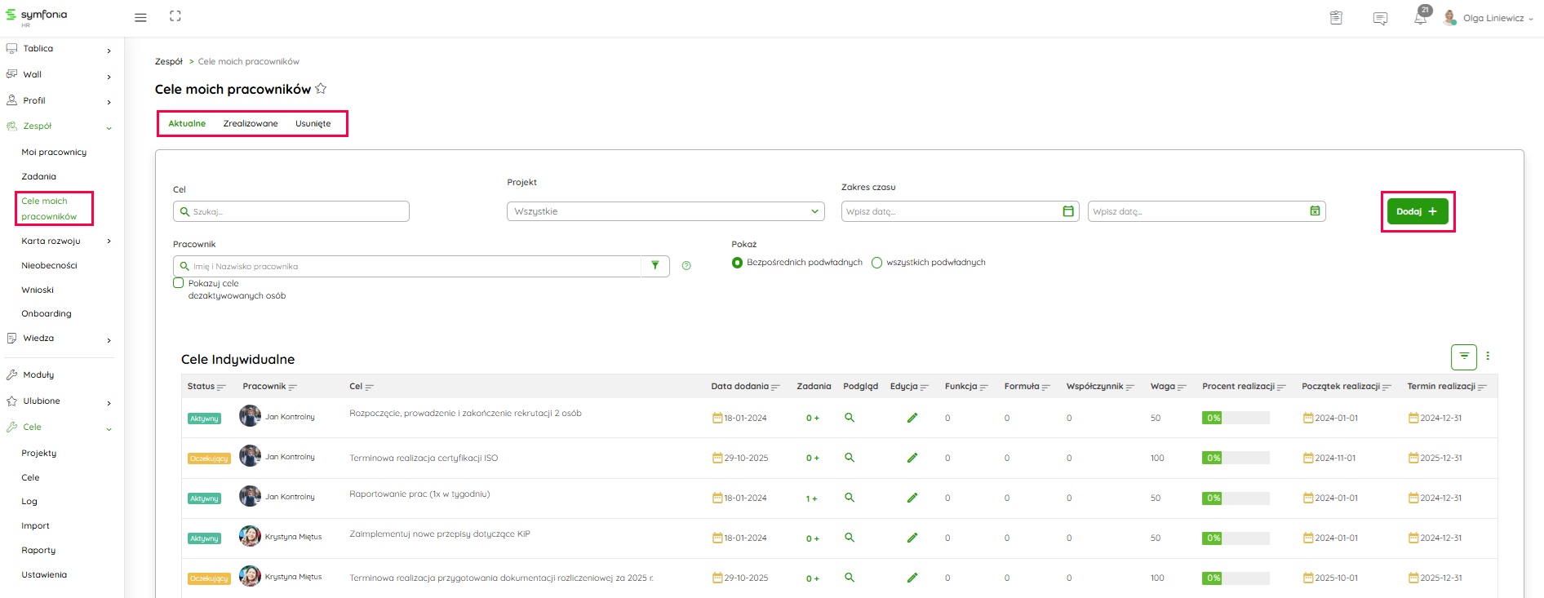Image resolution: width=1544 pixels, height=598 pixels.
Task: Click the green Dodaj button
Action: click(1417, 211)
